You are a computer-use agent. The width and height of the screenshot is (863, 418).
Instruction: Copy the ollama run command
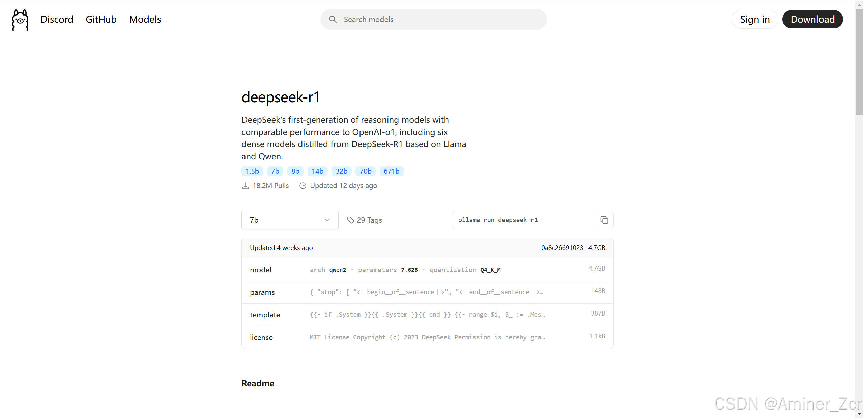pyautogui.click(x=604, y=220)
